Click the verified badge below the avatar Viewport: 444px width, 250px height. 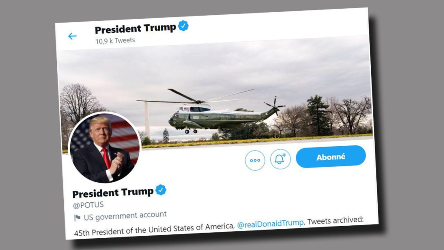[x=161, y=190]
